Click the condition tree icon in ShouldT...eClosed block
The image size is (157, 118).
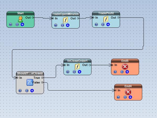[x=30, y=82]
